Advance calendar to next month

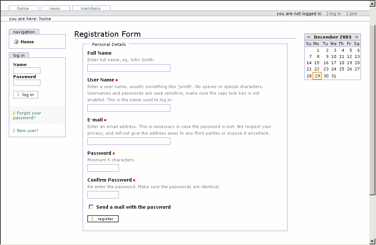357,37
